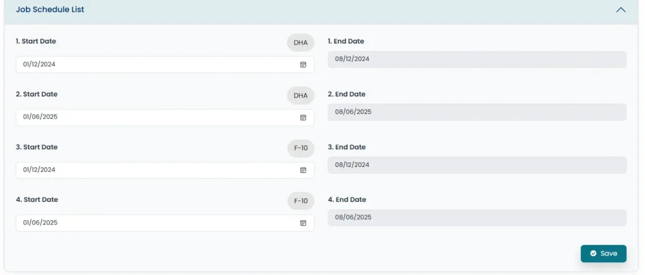Click the 4. End Date field
Viewport: 645px width, 275px height.
click(x=477, y=218)
